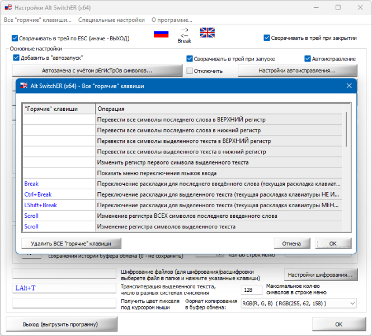Select the 'Ctrl+Break' hotkey cell

tap(59, 194)
